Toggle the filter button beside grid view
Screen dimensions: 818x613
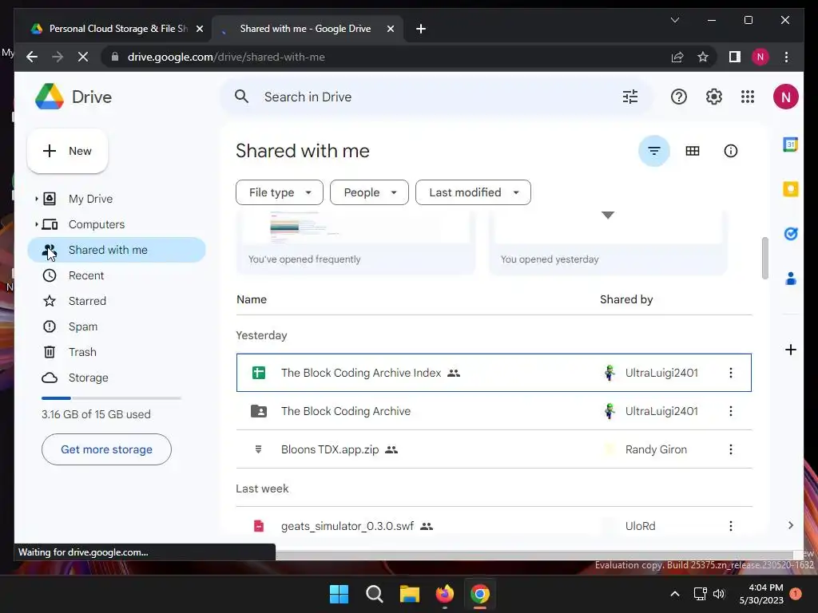[x=653, y=151]
